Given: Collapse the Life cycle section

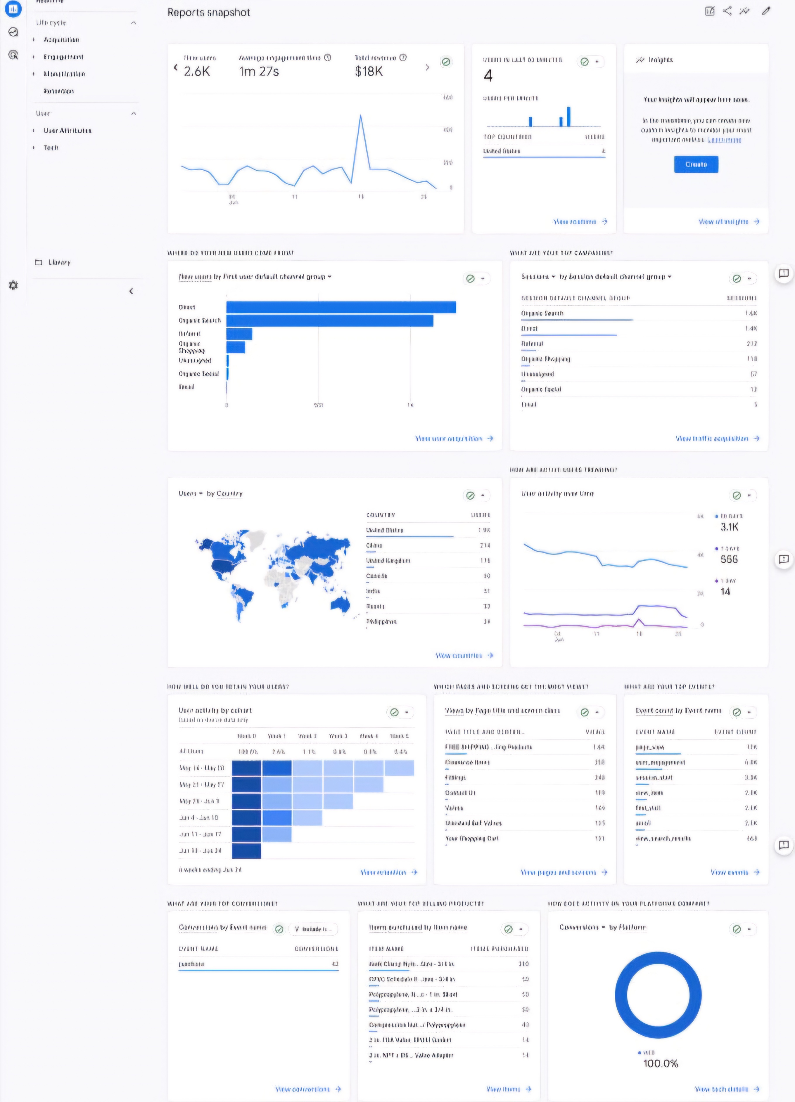Looking at the screenshot, I should [133, 23].
